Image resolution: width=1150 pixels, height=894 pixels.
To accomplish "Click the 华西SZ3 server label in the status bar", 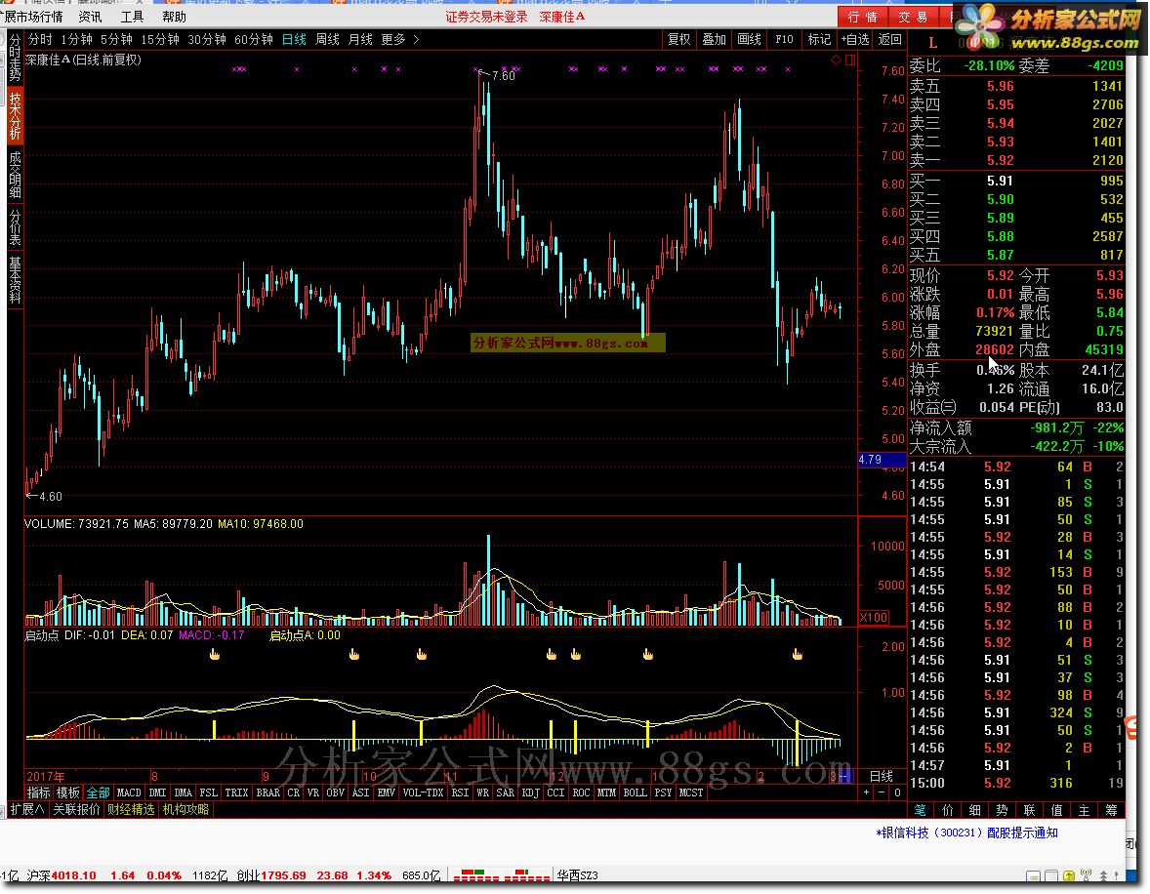I will coord(577,875).
